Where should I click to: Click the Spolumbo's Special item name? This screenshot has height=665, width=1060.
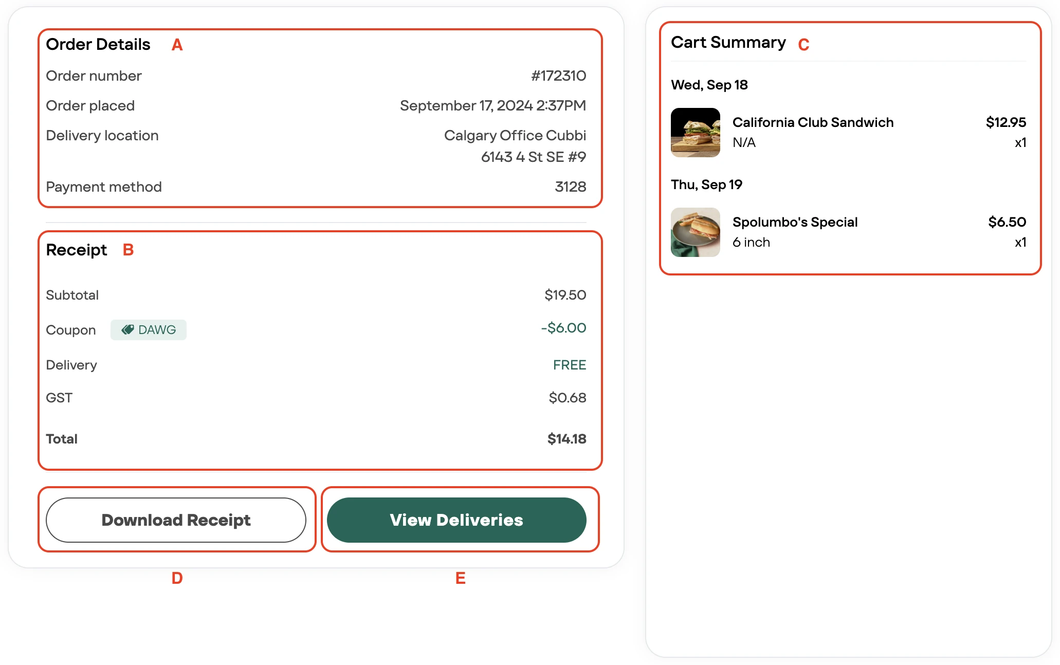click(795, 222)
